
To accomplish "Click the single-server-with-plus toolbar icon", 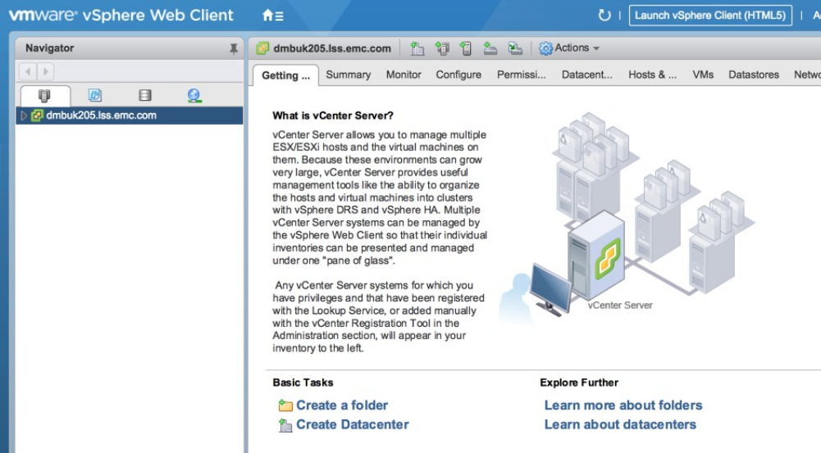I will [x=466, y=49].
